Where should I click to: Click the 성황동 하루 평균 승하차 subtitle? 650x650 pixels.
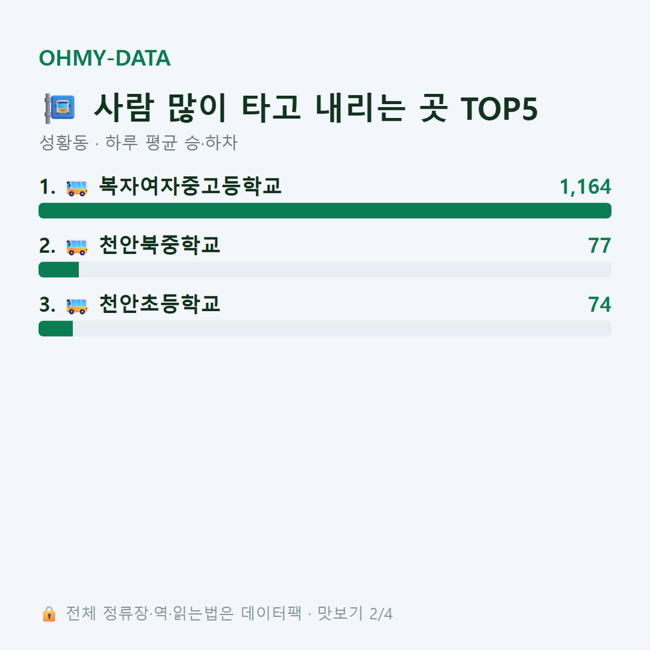(x=138, y=142)
